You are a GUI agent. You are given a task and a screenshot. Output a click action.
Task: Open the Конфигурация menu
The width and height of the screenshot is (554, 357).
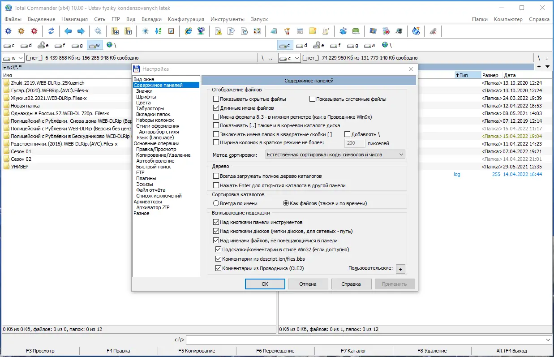point(186,19)
